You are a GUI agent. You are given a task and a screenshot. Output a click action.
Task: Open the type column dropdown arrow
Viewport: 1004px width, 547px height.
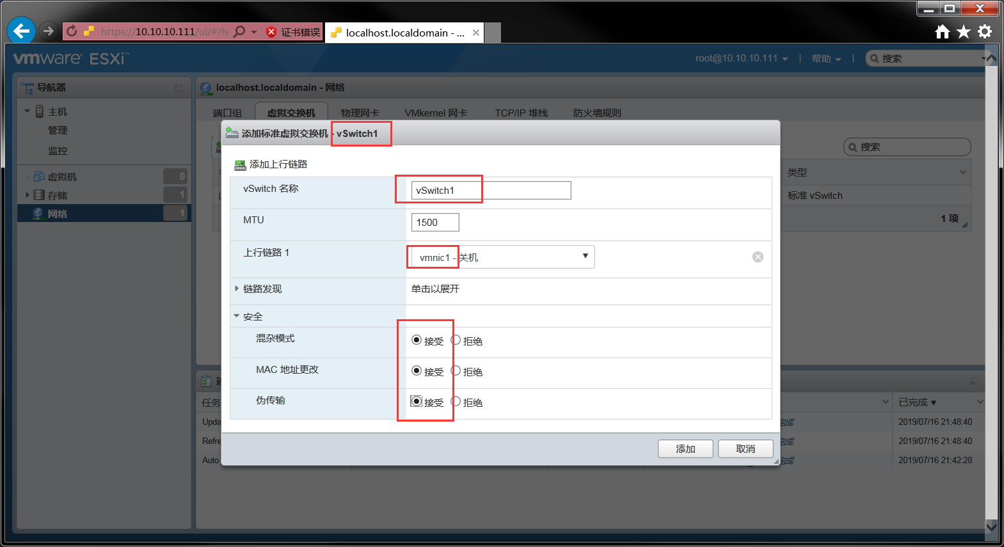(x=962, y=172)
